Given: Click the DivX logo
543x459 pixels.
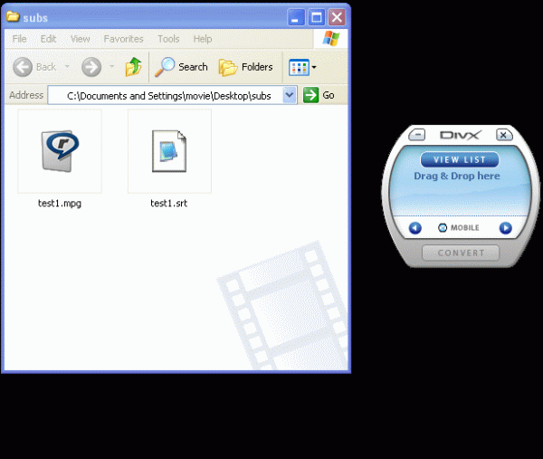Looking at the screenshot, I should [x=461, y=135].
